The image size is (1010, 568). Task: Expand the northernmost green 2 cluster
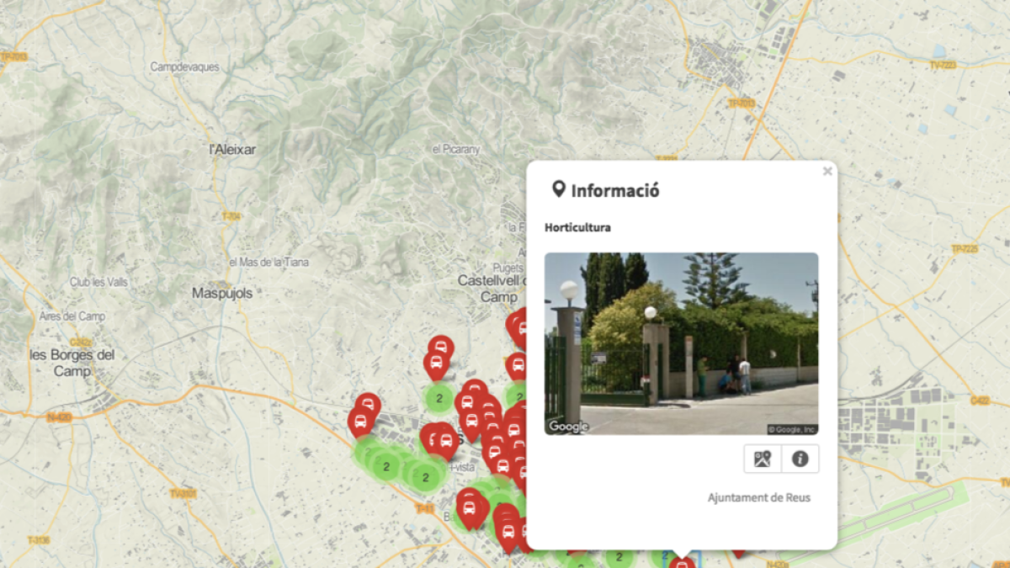[x=439, y=398]
